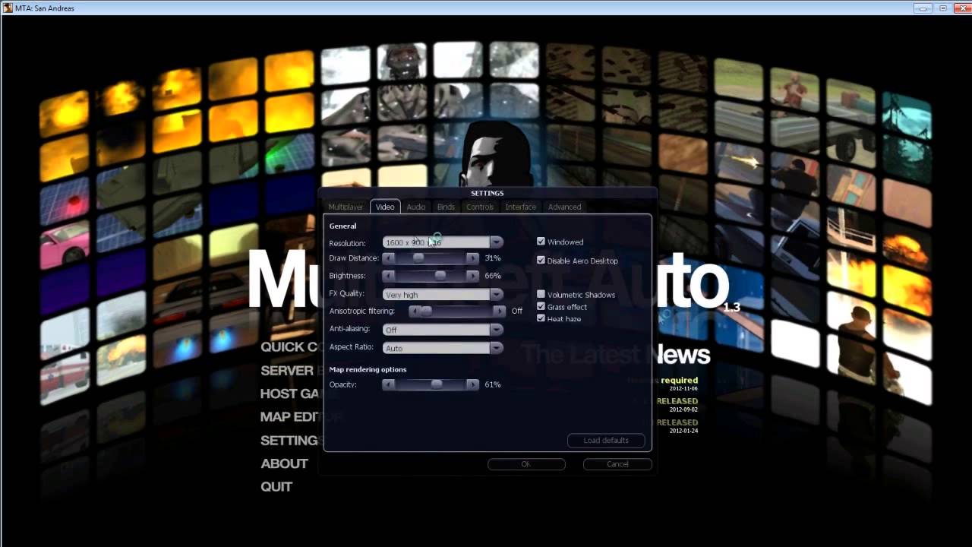Click the Draw Distance right arrow
Viewport: 972px width, 547px height.
[472, 258]
